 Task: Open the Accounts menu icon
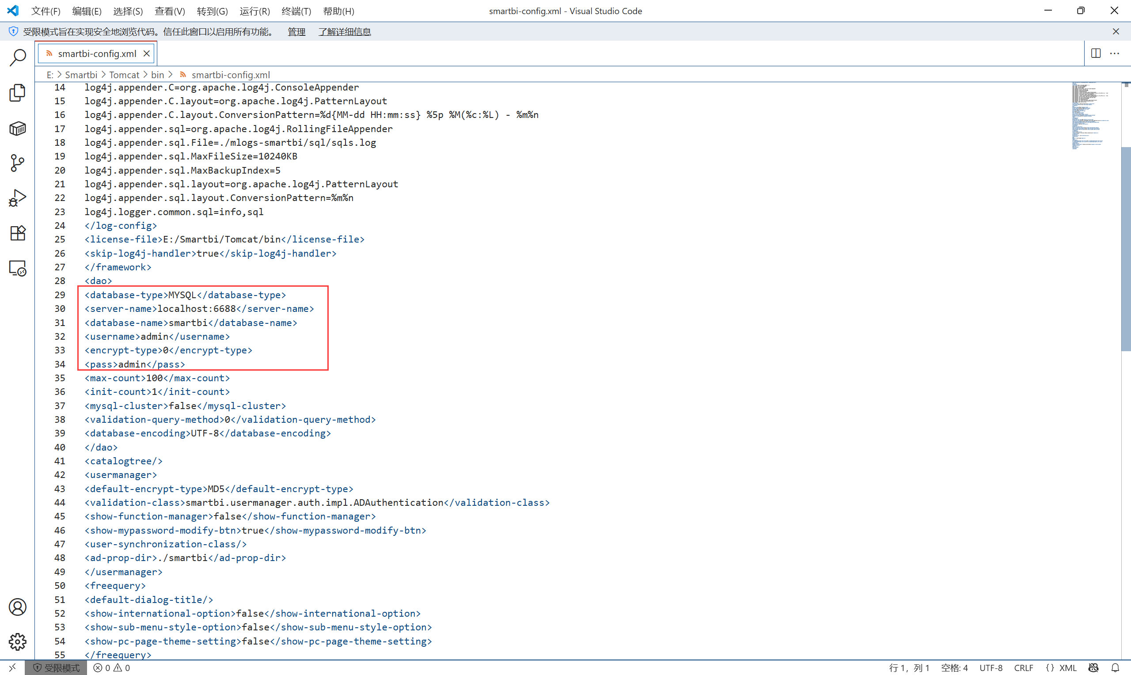18,607
